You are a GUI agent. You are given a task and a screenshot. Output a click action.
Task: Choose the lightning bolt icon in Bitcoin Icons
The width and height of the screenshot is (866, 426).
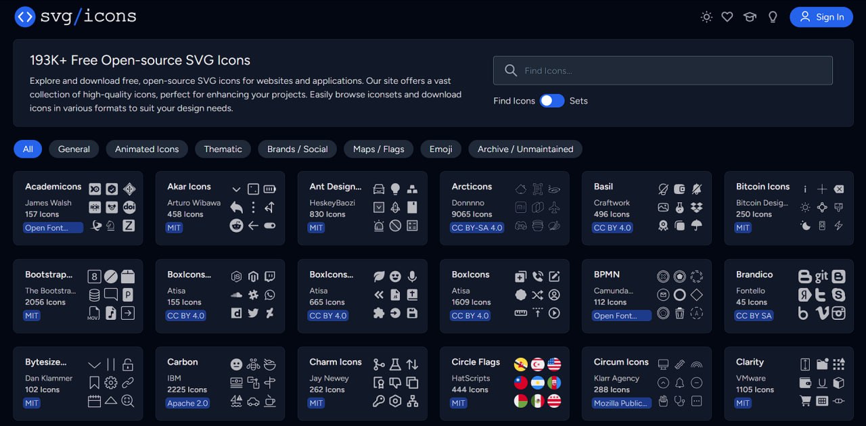[x=839, y=226]
